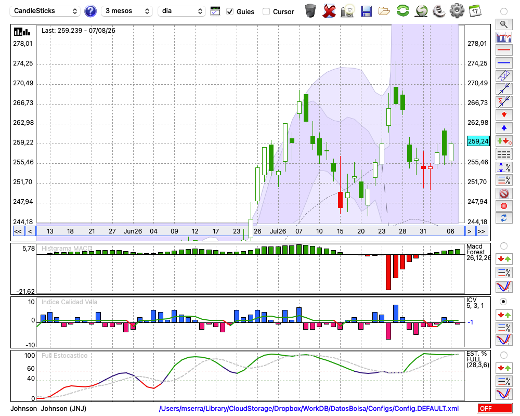Click the red prohibition sign icon
The width and height of the screenshot is (520, 416).
[504, 193]
